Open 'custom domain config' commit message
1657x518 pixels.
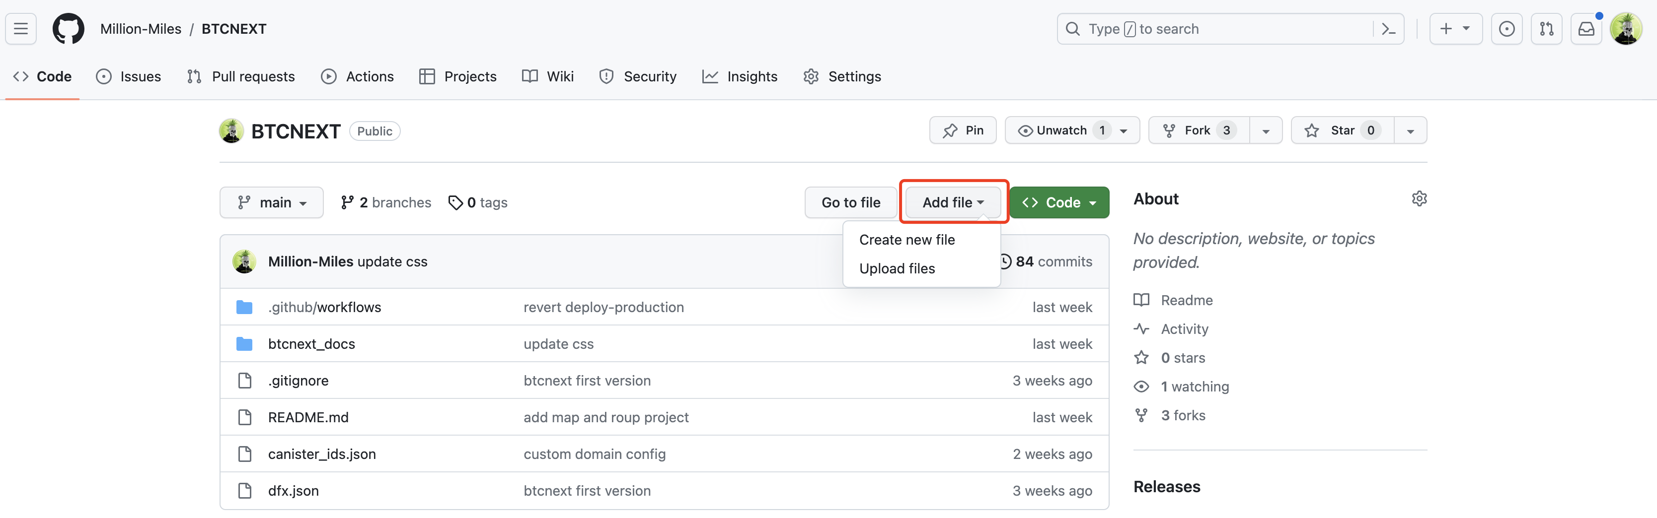pos(595,453)
